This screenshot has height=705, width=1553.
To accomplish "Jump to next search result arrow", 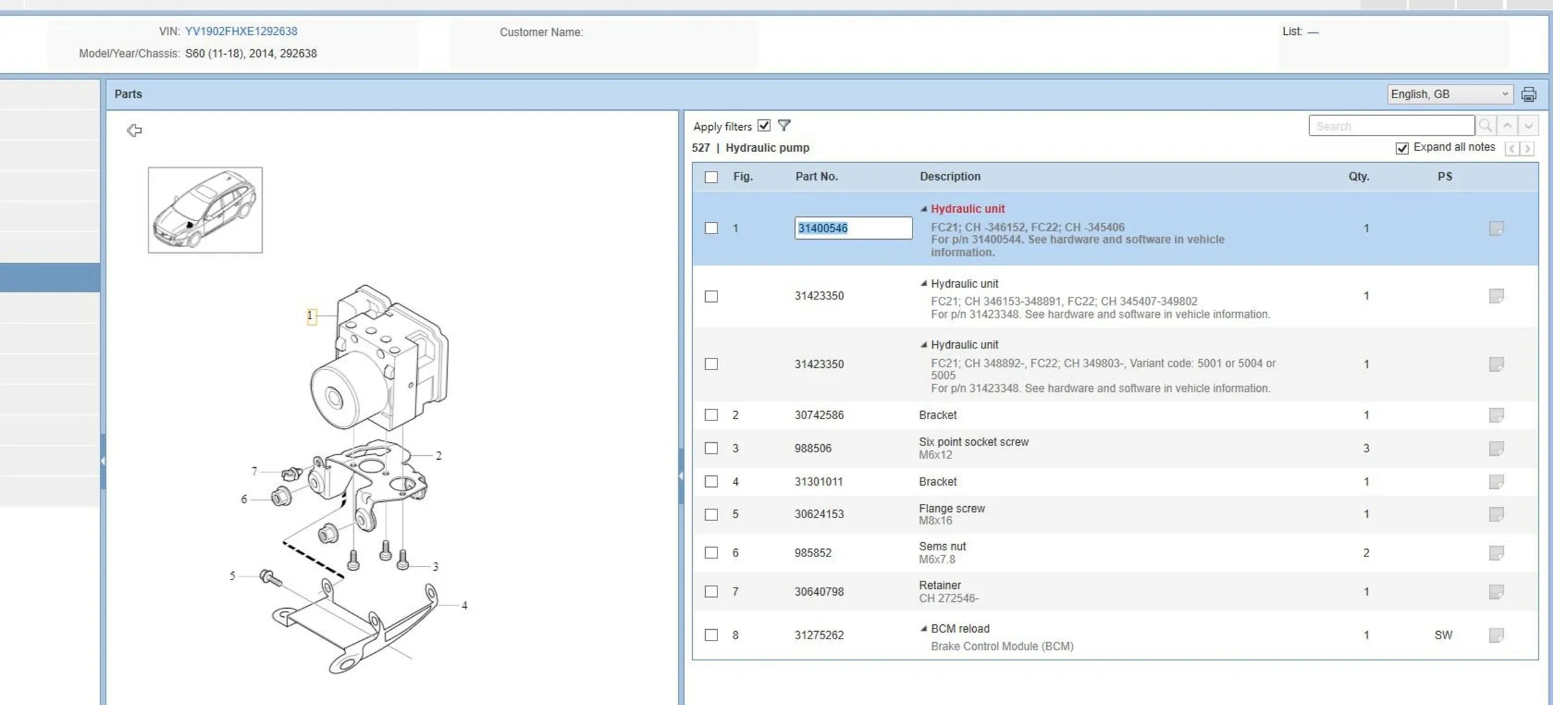I will (1528, 126).
